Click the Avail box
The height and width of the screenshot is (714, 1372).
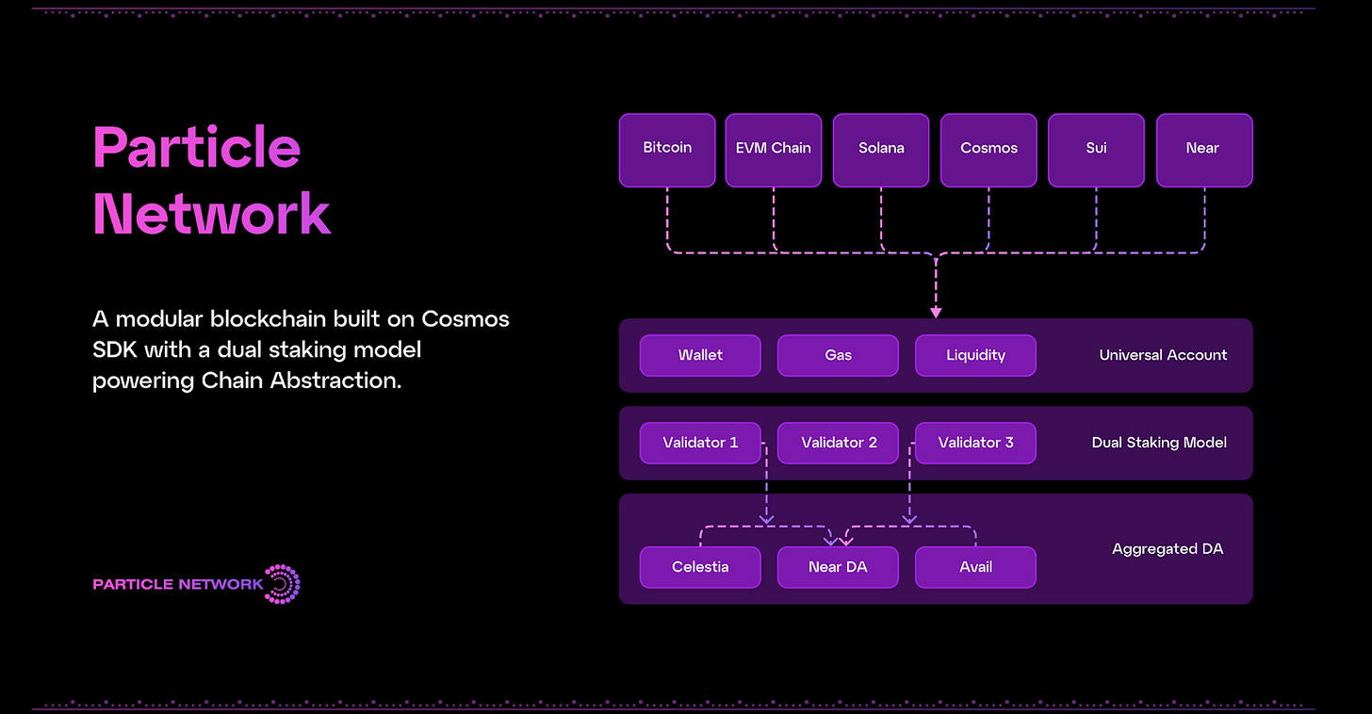coord(975,567)
